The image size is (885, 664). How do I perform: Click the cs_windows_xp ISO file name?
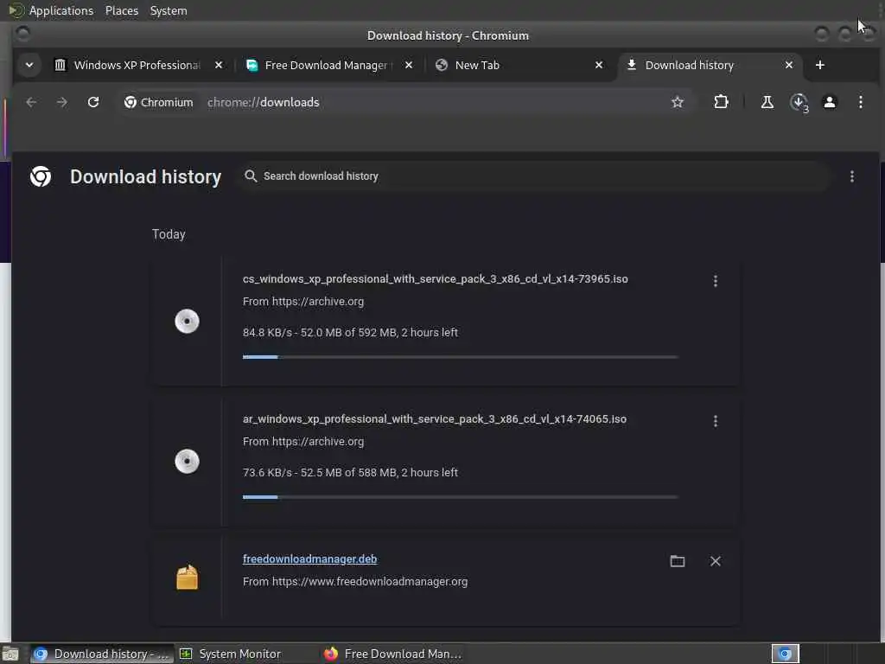(436, 279)
